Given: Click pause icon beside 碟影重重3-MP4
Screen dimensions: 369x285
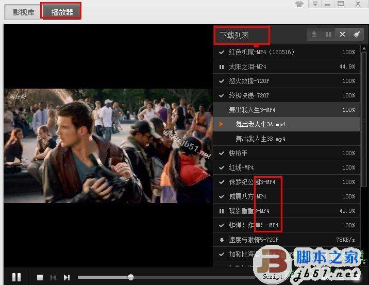Looking at the screenshot, I should point(222,211).
